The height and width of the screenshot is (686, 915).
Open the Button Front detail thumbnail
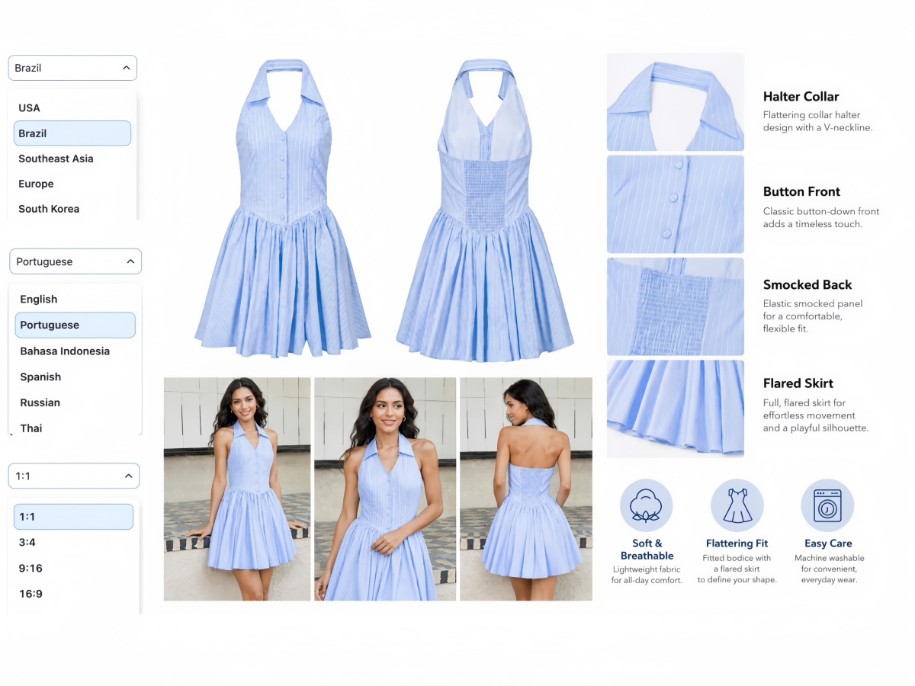[676, 204]
